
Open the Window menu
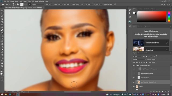(x=41, y=1)
